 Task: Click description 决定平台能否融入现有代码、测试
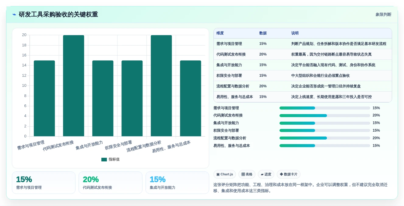(x=333, y=65)
